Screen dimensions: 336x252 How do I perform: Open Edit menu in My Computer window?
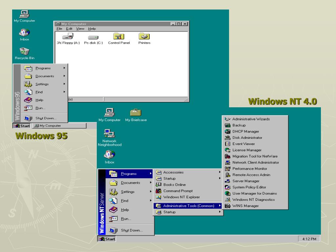pos(69,29)
